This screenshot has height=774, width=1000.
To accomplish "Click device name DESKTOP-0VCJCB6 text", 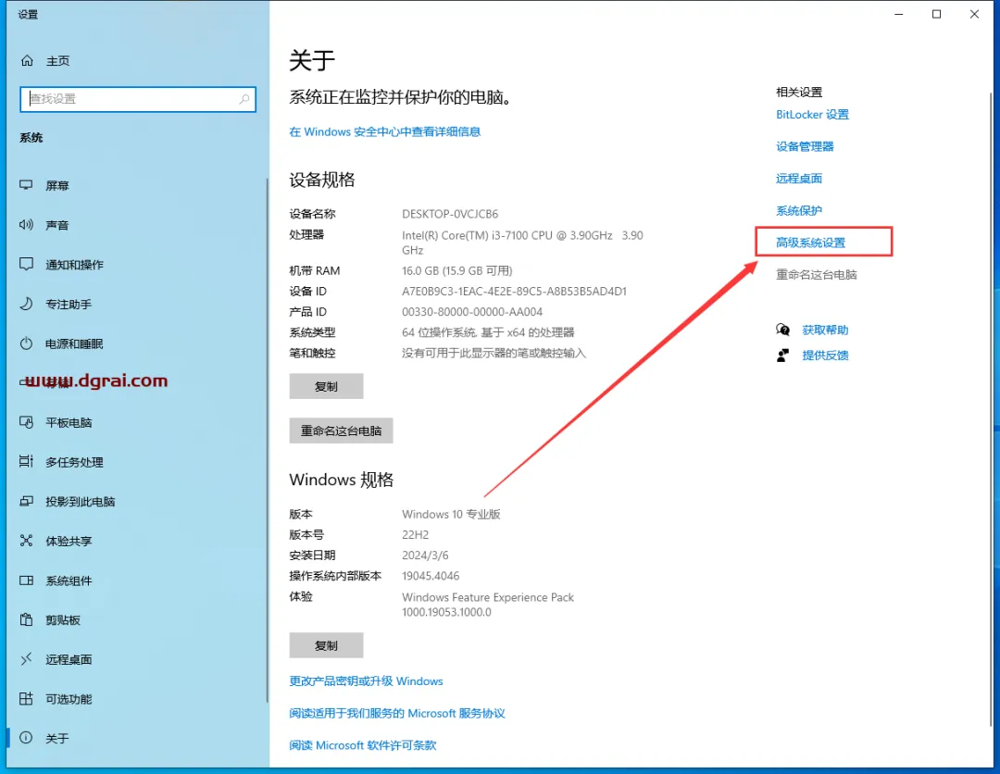I will pos(450,214).
